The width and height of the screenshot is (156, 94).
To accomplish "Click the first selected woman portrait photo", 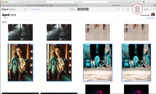I will point(20,63).
